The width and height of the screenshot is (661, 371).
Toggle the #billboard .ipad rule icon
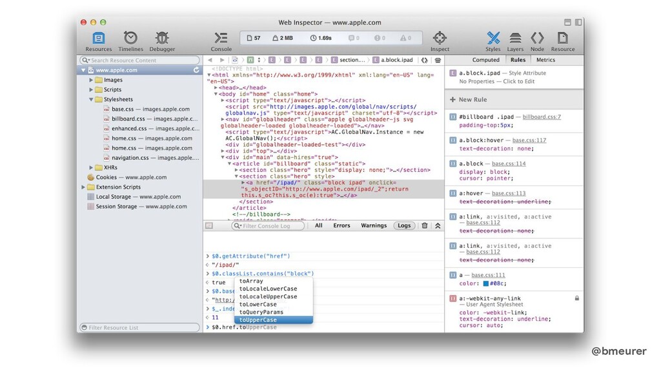coord(453,117)
